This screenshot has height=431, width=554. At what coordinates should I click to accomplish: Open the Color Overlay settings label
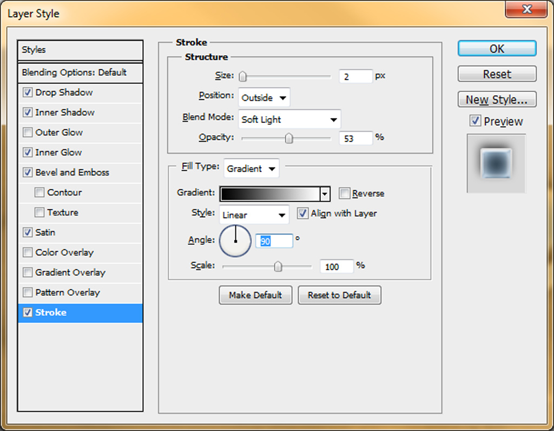point(64,252)
